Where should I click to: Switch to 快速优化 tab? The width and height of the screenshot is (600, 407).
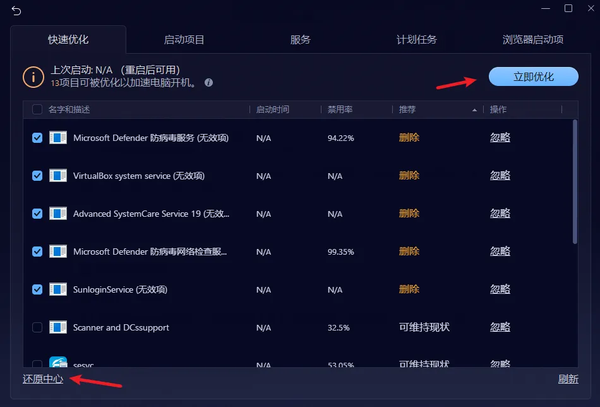tap(68, 39)
